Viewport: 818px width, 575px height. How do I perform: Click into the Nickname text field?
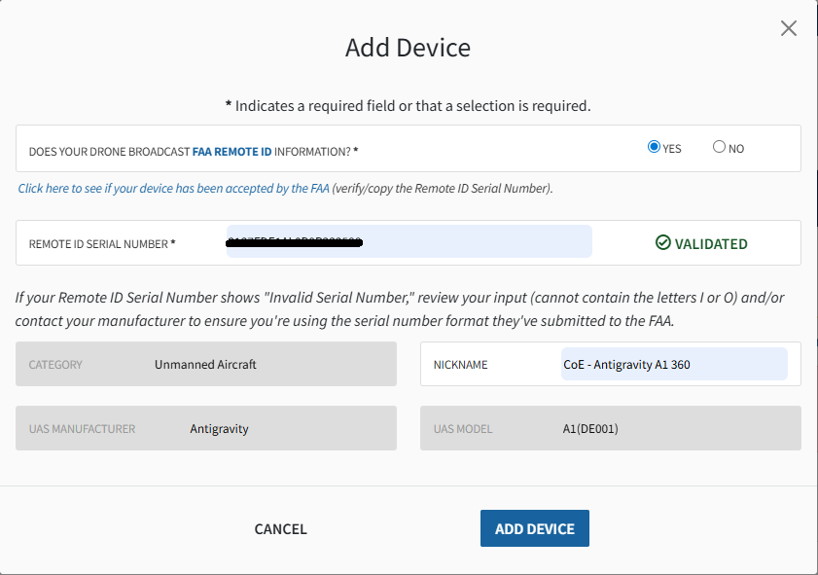[673, 365]
